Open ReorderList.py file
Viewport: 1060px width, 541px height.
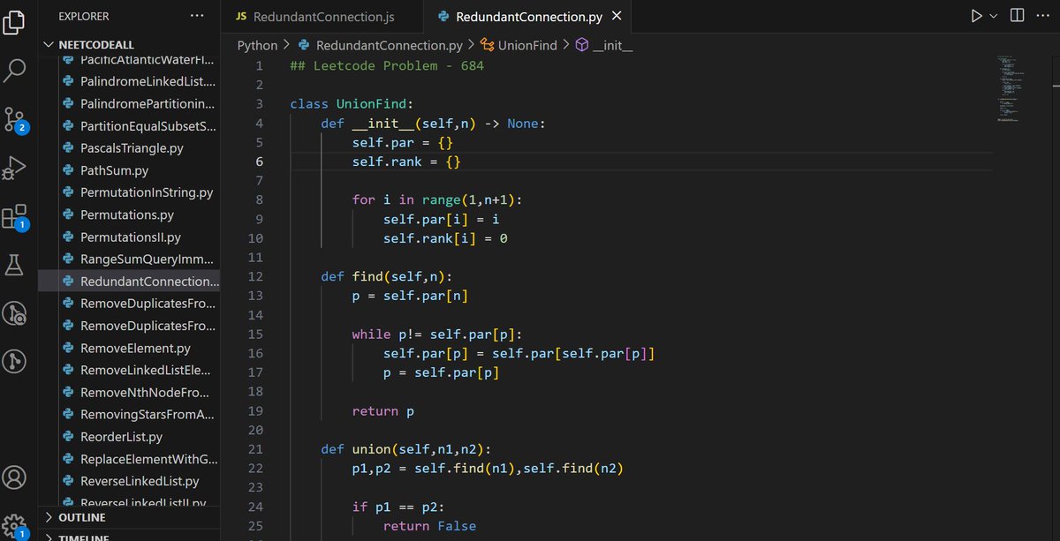coord(129,437)
